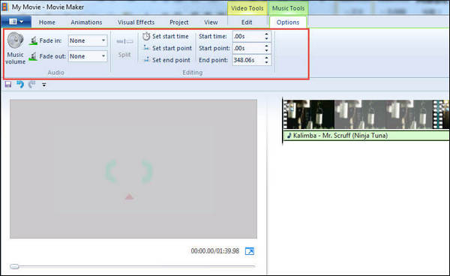Select the Music Tools Options tab

pyautogui.click(x=288, y=22)
